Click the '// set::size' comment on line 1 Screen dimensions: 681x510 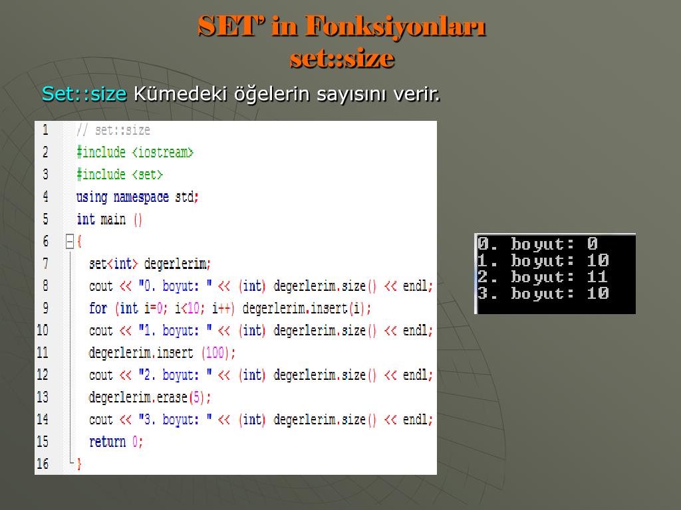[x=113, y=130]
